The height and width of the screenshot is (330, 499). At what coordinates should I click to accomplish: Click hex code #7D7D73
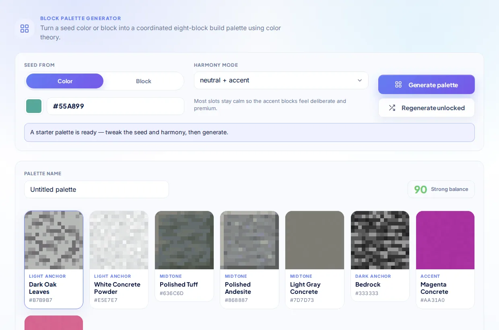pos(302,300)
